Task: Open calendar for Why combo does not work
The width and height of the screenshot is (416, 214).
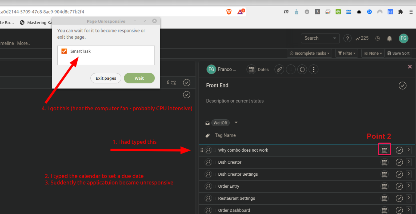Action: pos(384,150)
